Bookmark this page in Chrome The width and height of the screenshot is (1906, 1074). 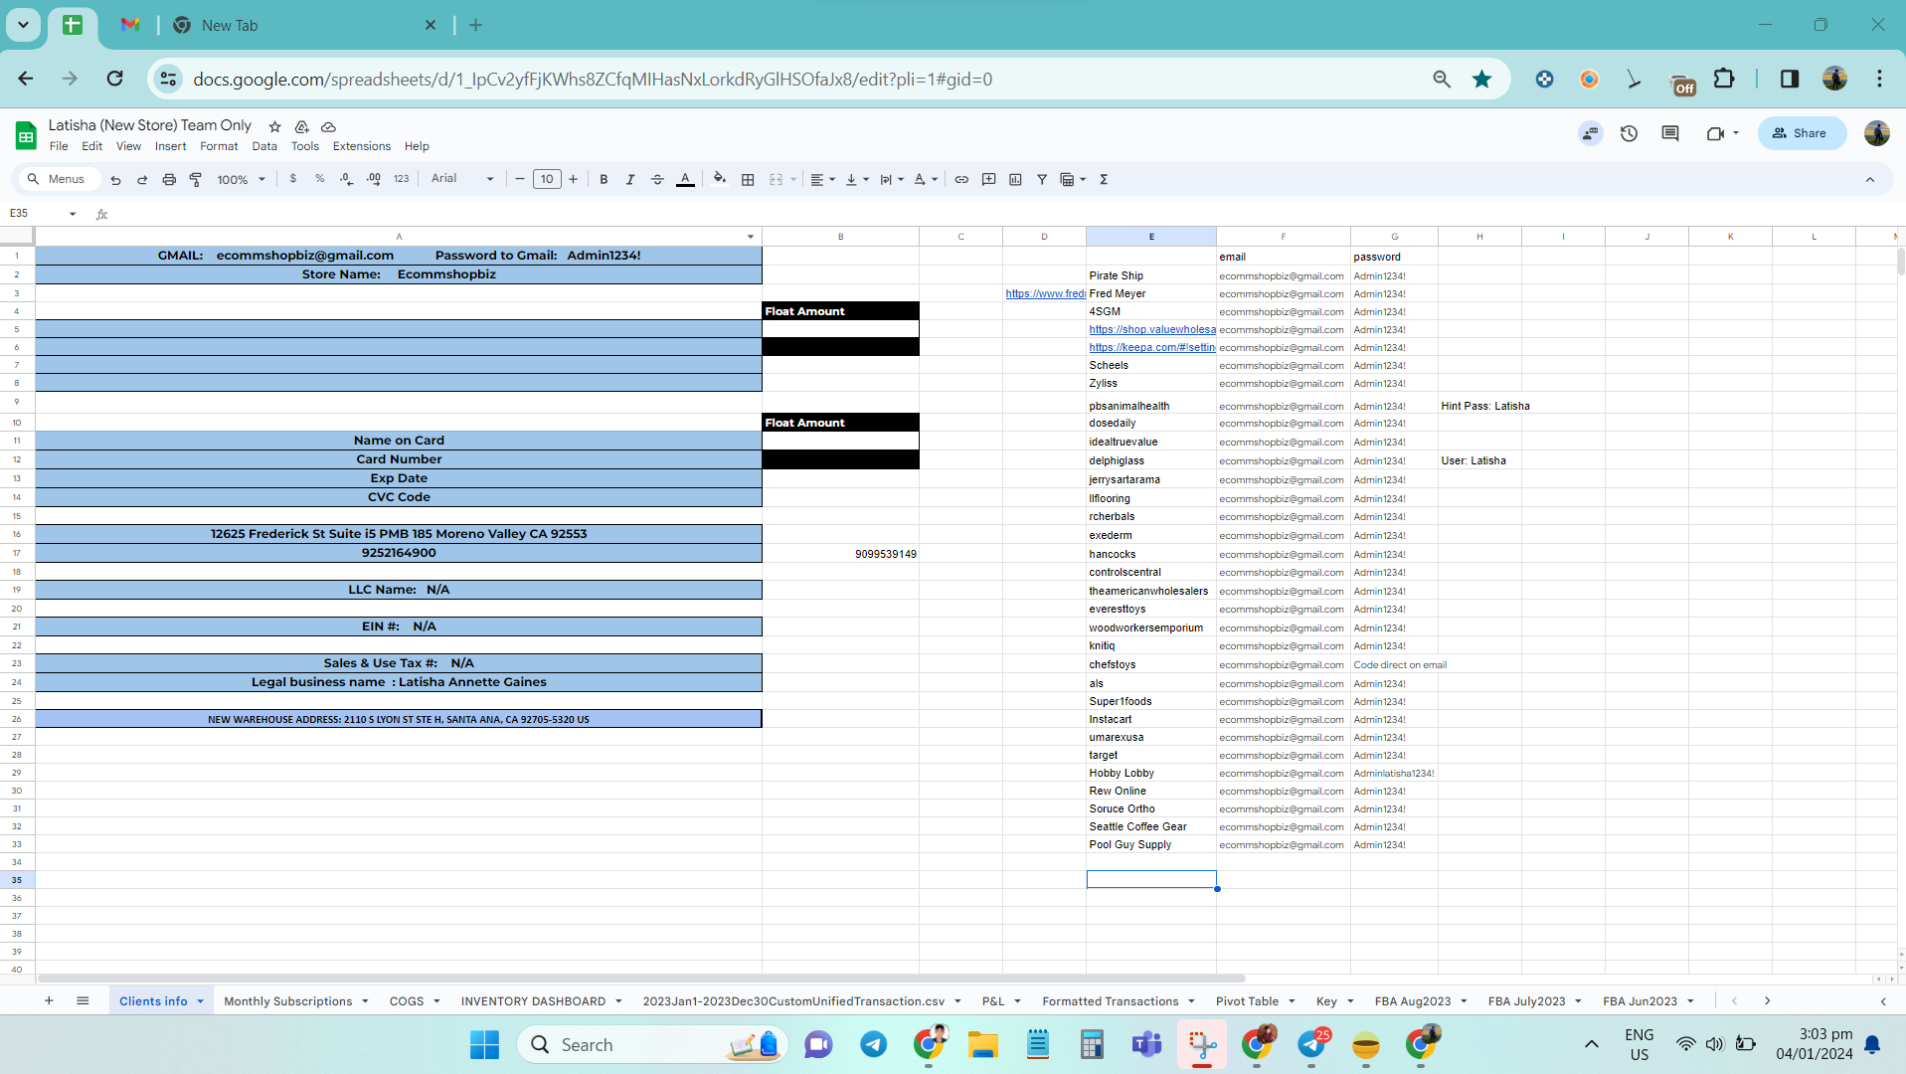point(1481,80)
